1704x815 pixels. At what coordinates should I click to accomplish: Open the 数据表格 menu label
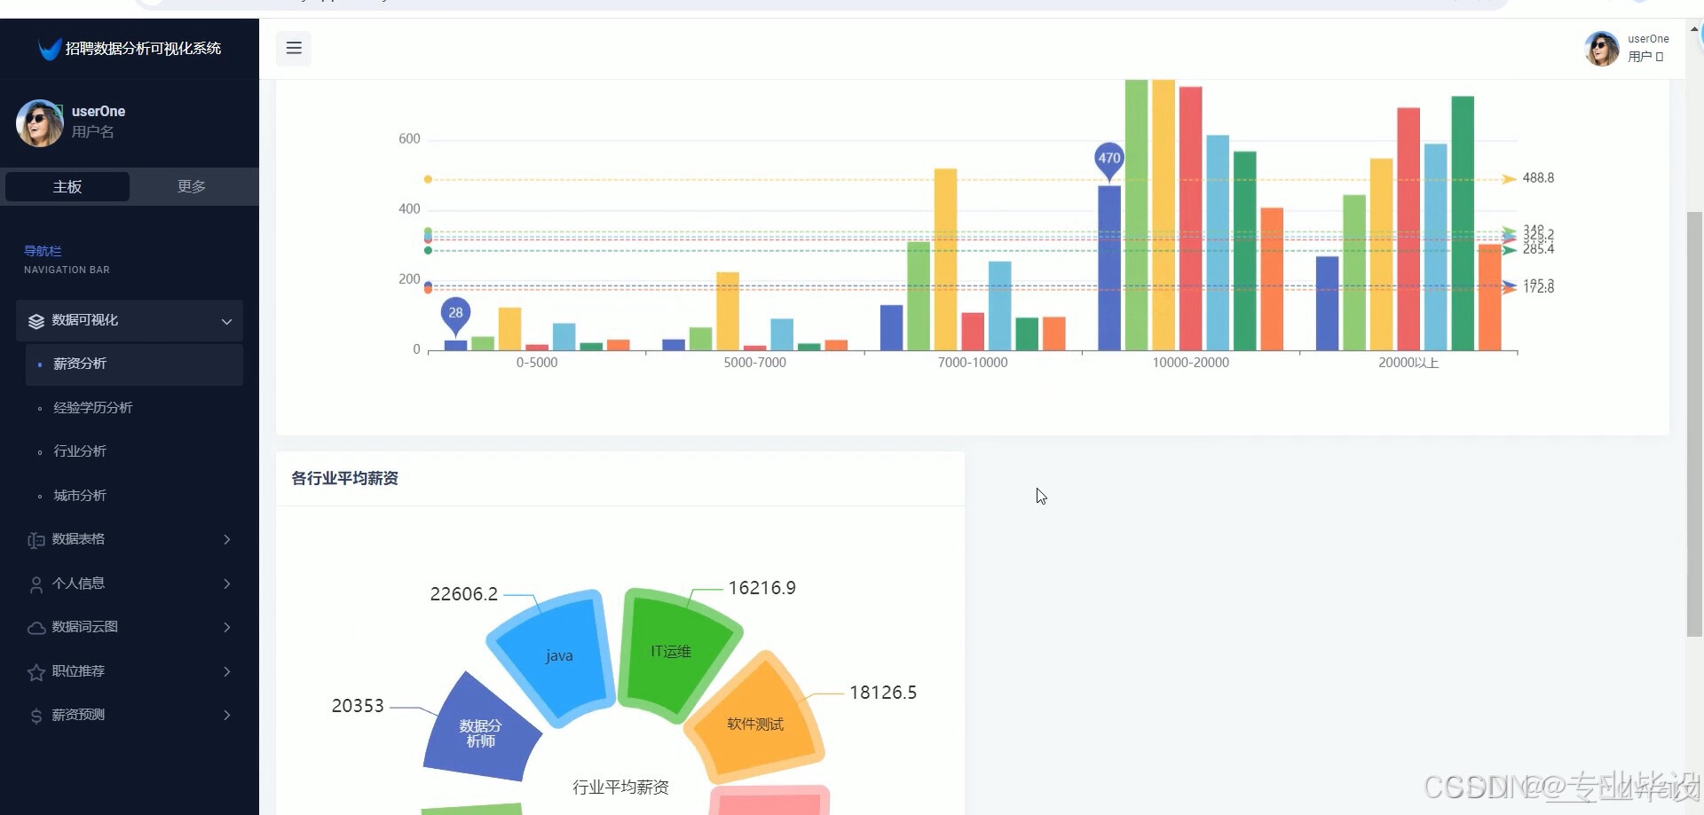click(78, 539)
